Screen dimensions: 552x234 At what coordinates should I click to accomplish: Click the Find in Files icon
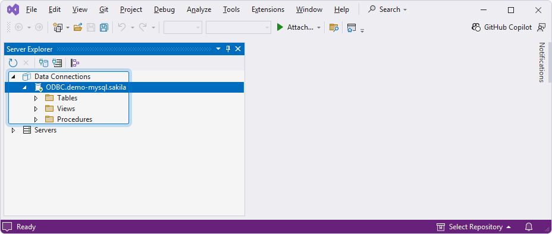pyautogui.click(x=334, y=27)
